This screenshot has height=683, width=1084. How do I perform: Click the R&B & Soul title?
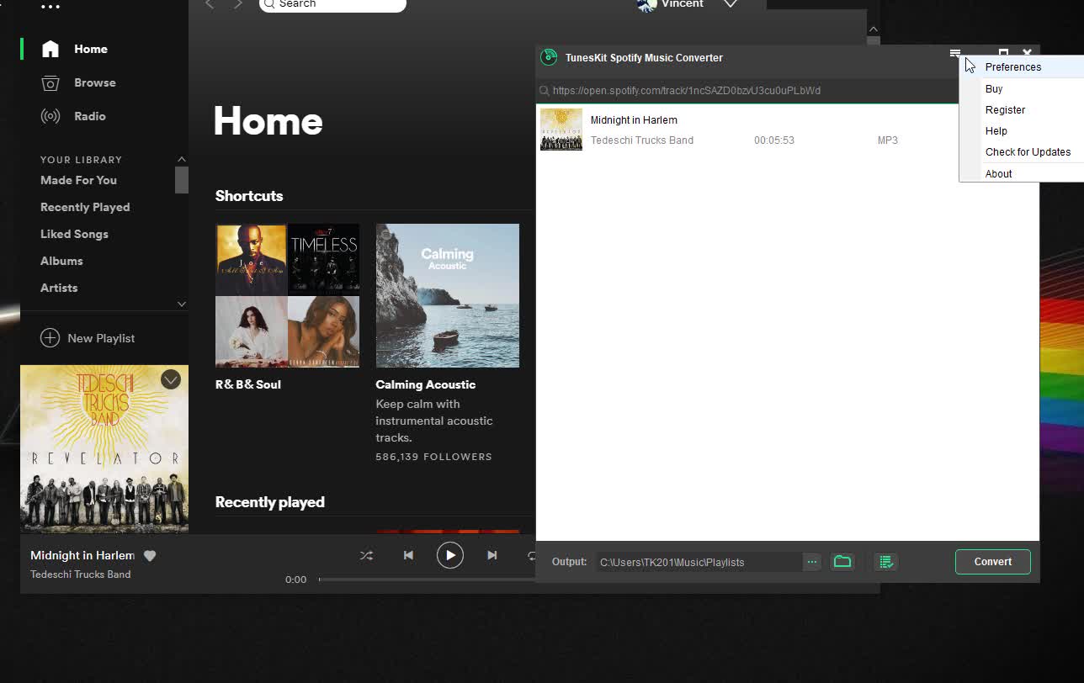(248, 384)
